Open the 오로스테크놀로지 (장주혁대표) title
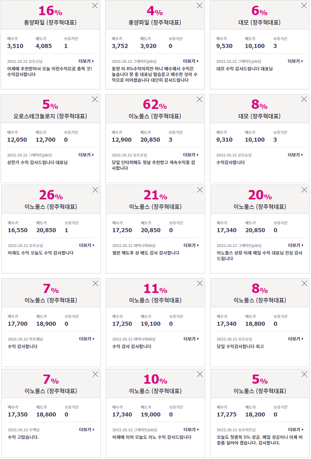 tap(50, 116)
